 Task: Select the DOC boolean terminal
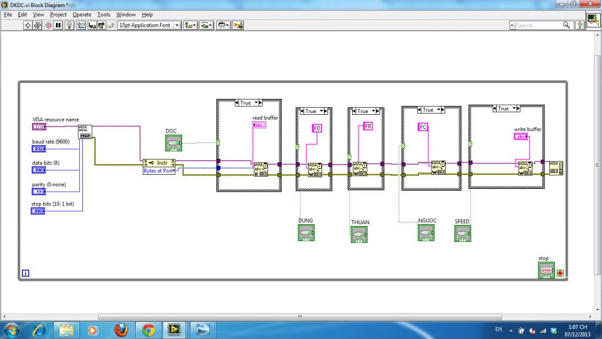[173, 143]
